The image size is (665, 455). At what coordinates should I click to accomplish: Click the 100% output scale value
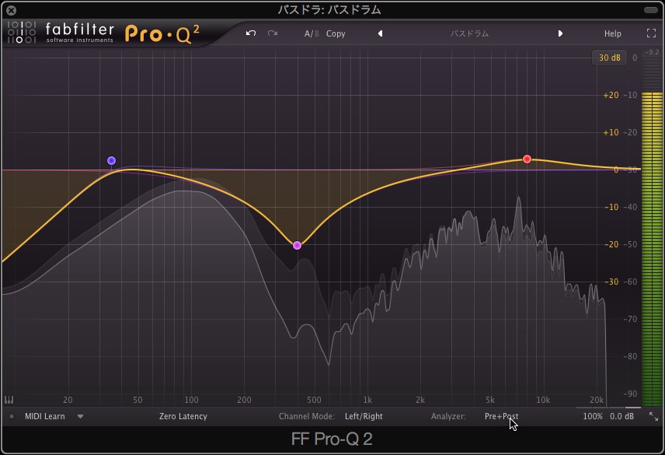[593, 416]
